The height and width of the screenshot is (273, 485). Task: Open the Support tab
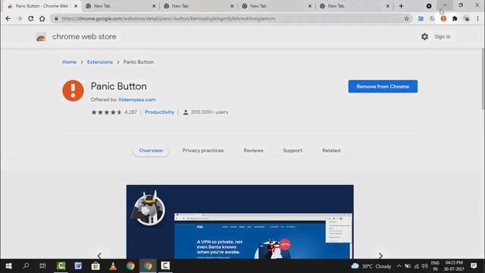click(293, 150)
